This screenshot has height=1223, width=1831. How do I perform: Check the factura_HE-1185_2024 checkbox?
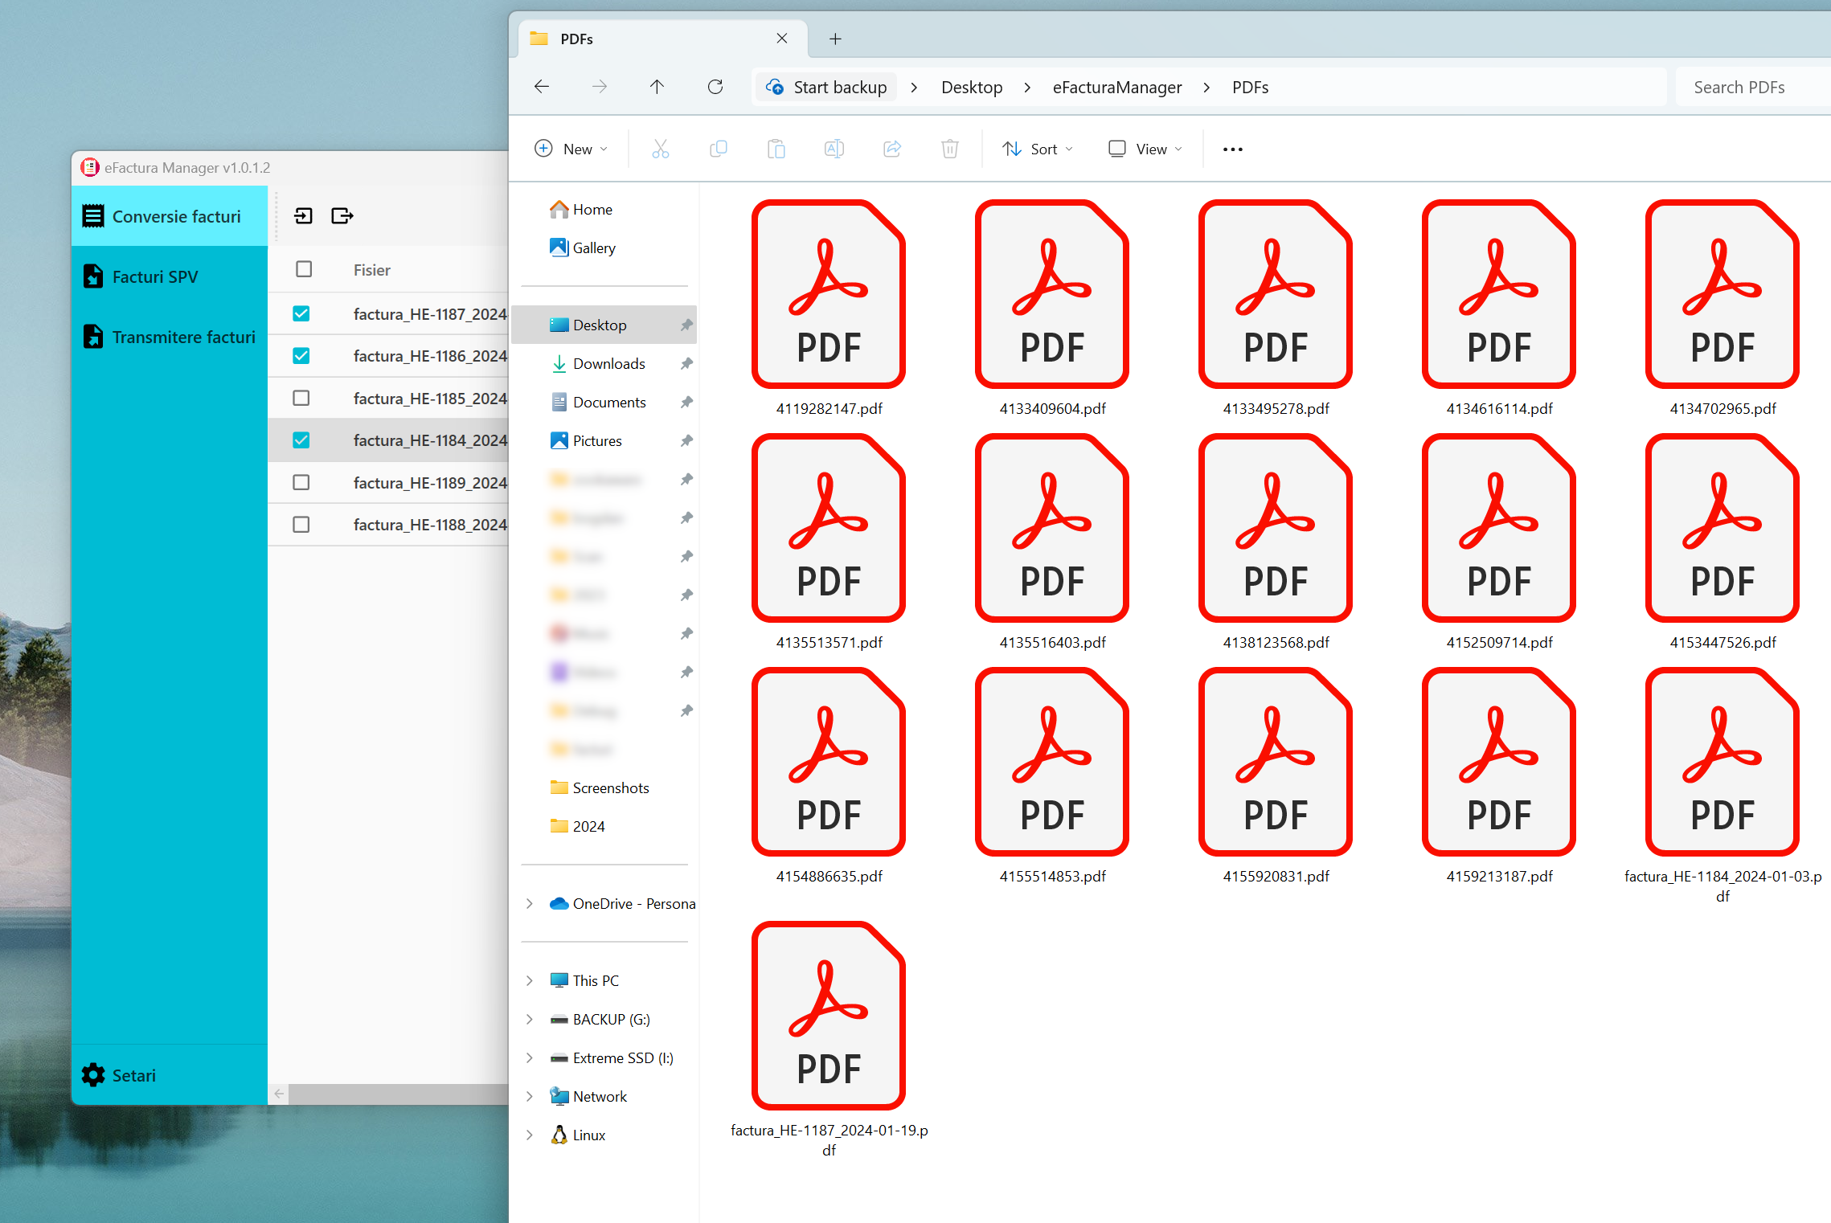click(301, 398)
